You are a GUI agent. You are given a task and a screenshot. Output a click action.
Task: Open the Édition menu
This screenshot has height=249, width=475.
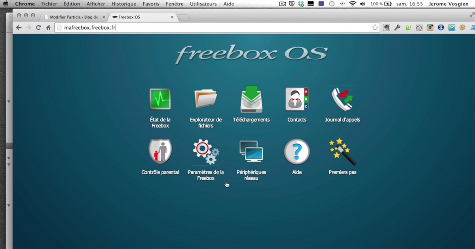(72, 4)
